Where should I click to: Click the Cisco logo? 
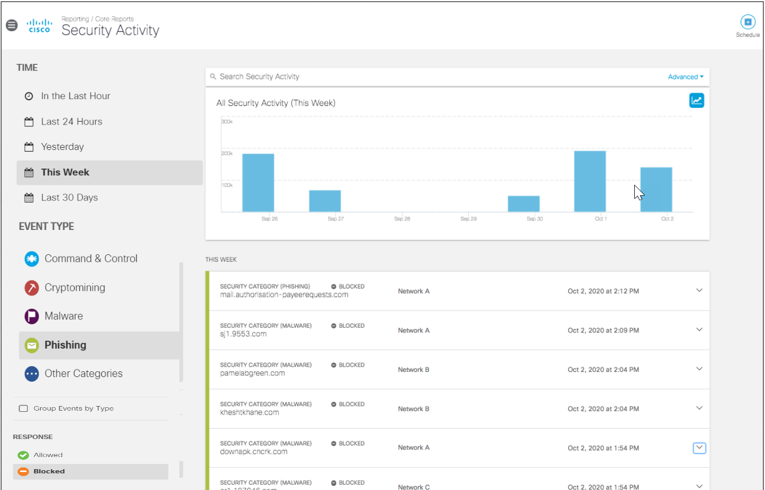(39, 25)
